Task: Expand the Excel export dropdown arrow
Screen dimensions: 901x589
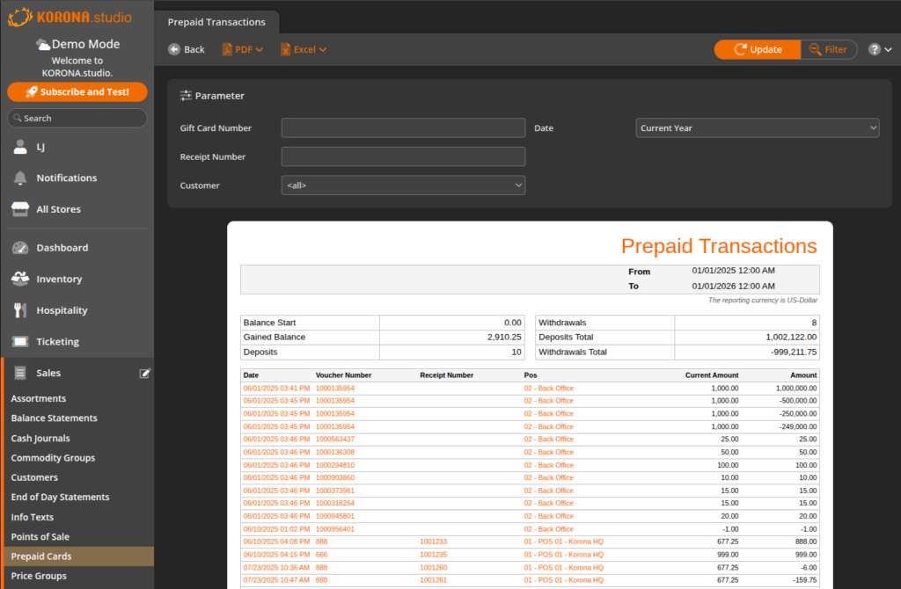Action: (x=323, y=50)
